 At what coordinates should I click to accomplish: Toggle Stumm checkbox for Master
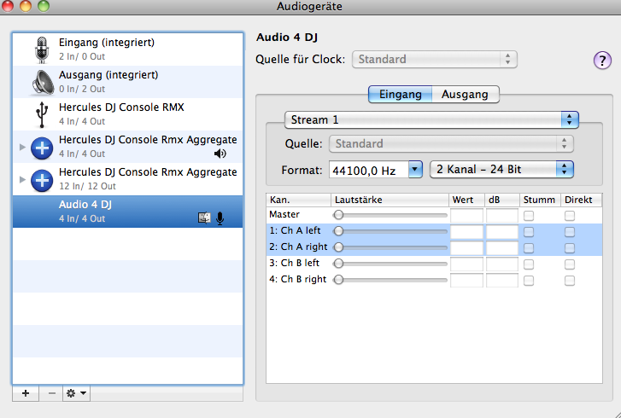pyautogui.click(x=529, y=216)
